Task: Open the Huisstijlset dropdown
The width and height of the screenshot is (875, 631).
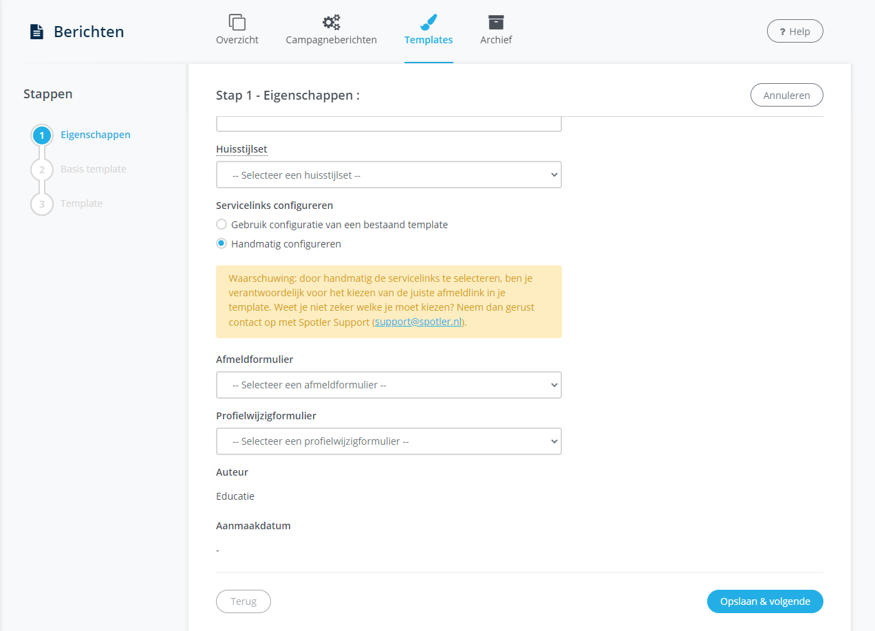Action: tap(389, 175)
